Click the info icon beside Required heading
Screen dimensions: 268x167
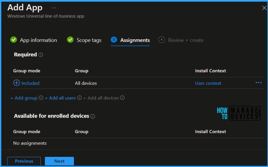point(41,55)
